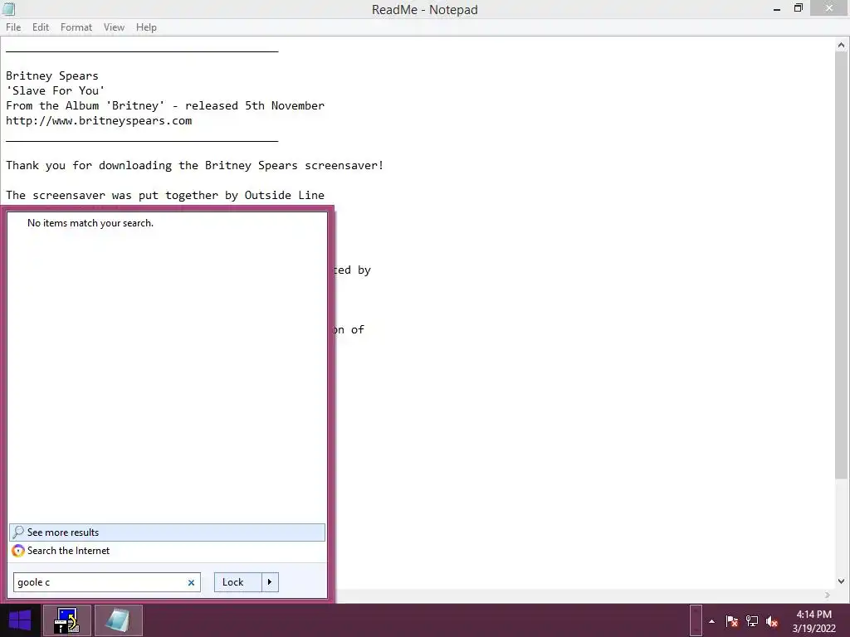
Task: Click the vertical scrollbar thumb in Notepad
Action: click(841, 266)
